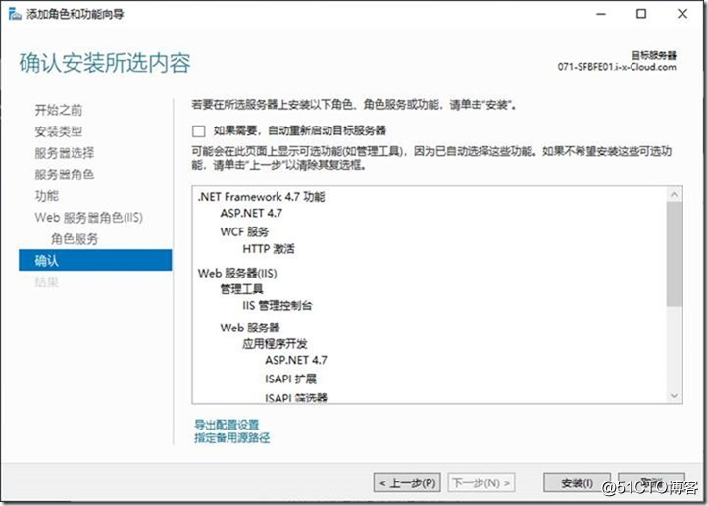The height and width of the screenshot is (506, 708).
Task: Click the 安装(I) button
Action: point(577,483)
